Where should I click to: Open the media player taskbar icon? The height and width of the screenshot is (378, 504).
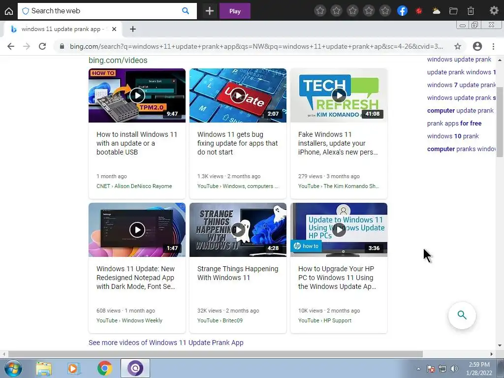tap(73, 369)
